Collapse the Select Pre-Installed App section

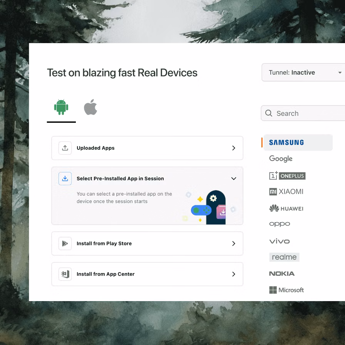[x=233, y=179]
